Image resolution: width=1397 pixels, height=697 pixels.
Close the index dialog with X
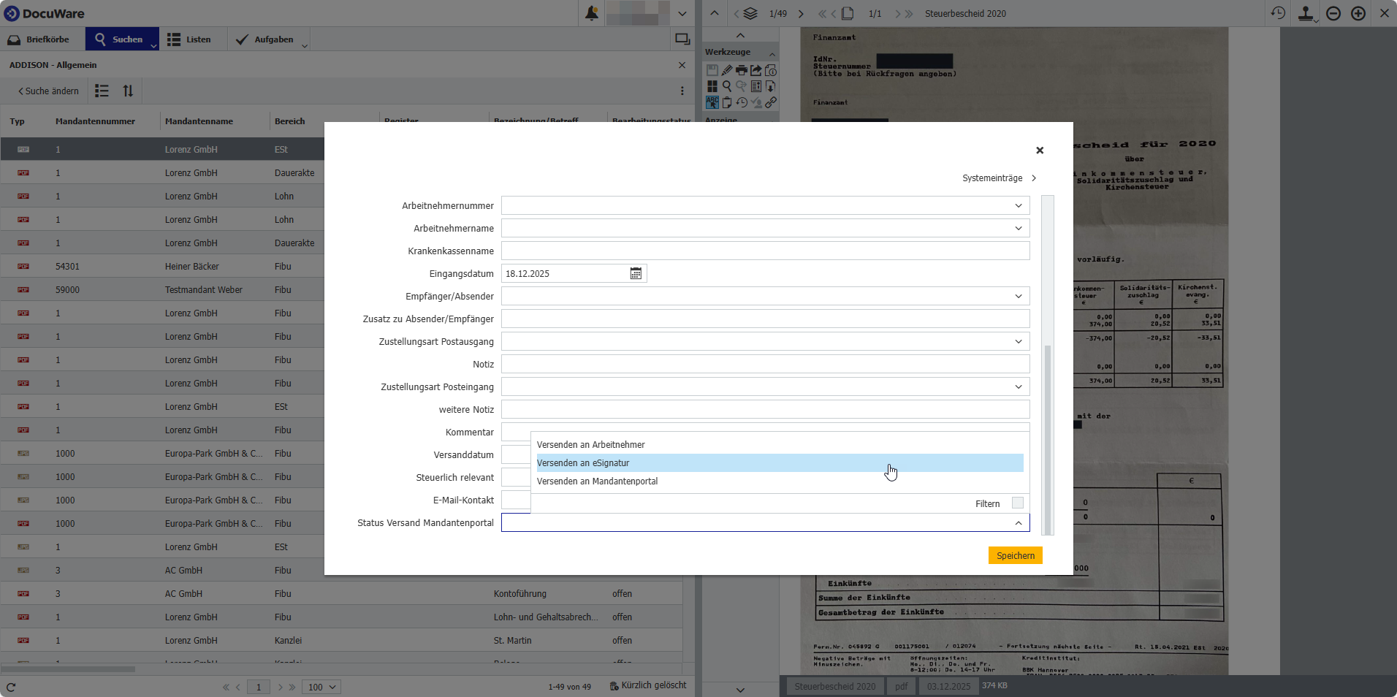pyautogui.click(x=1040, y=151)
